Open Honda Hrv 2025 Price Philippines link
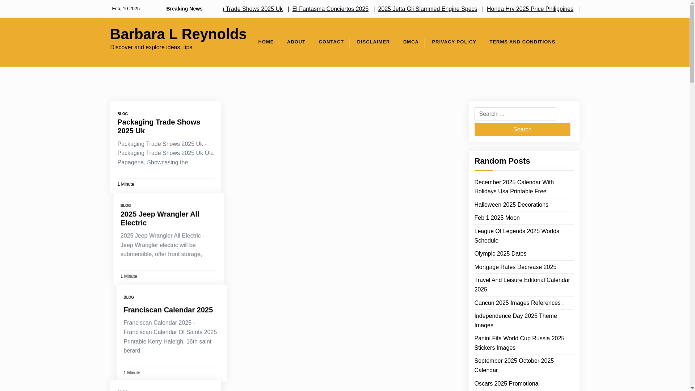Screen dimensions: 695x391 530,9
